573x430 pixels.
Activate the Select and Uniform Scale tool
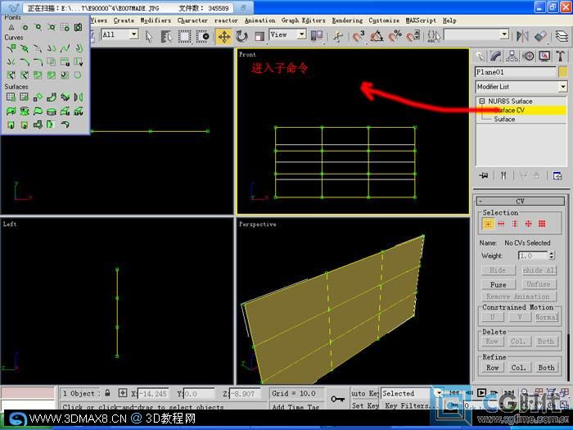(x=259, y=36)
